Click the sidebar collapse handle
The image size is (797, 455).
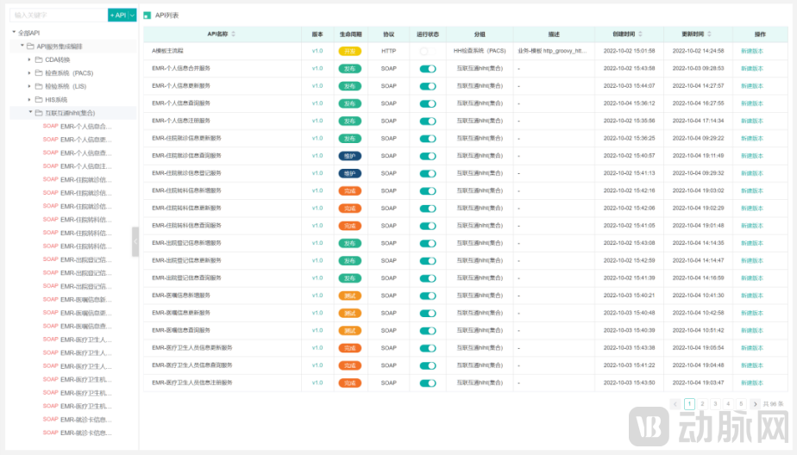pos(135,241)
